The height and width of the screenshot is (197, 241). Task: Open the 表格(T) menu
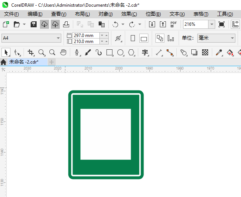coord(201,14)
